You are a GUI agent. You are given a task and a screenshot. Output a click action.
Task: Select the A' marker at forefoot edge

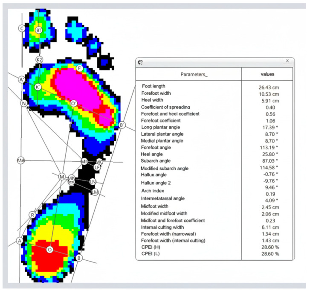pos(22,79)
